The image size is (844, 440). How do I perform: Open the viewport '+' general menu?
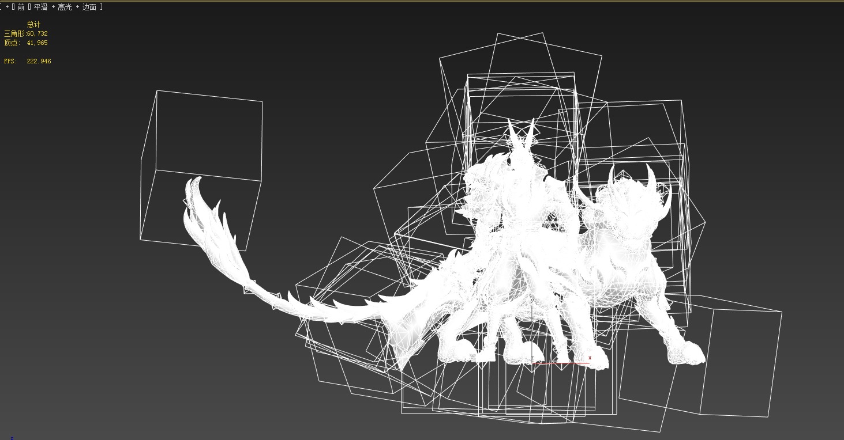[7, 7]
